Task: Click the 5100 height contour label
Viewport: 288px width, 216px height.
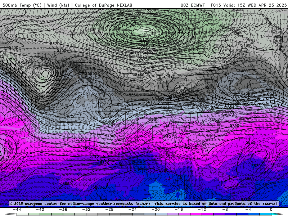Action: coord(145,39)
